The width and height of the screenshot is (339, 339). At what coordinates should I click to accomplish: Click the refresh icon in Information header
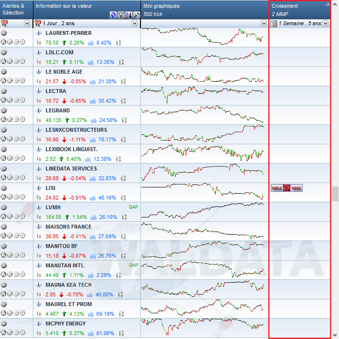pos(113,15)
